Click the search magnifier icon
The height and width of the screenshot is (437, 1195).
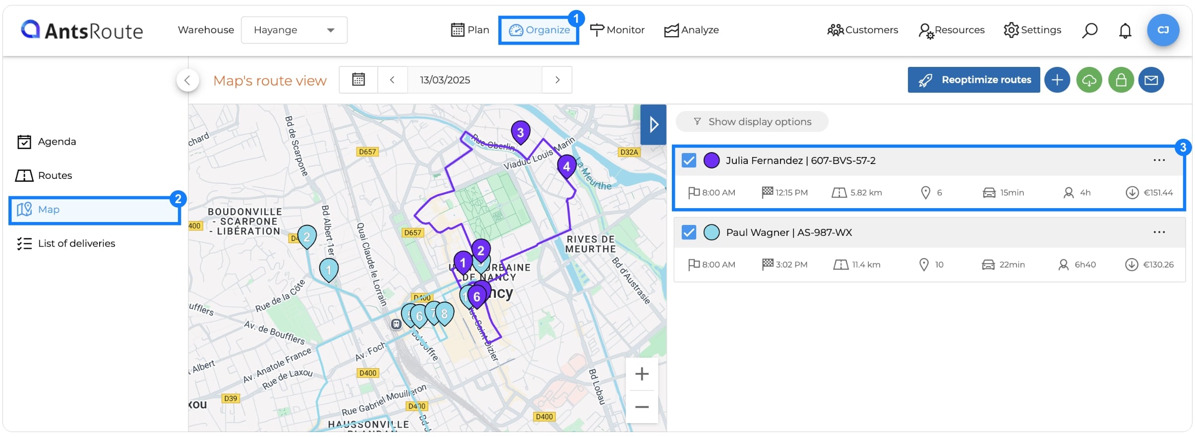pos(1089,30)
